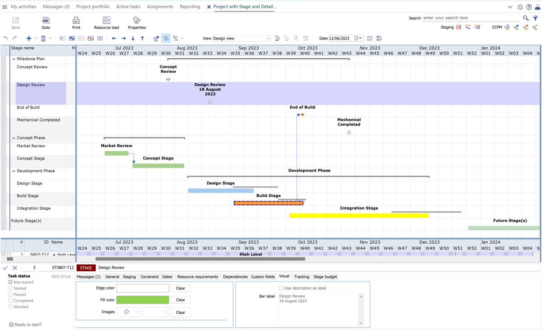
Task: Clear the Images selection
Action: click(x=180, y=312)
